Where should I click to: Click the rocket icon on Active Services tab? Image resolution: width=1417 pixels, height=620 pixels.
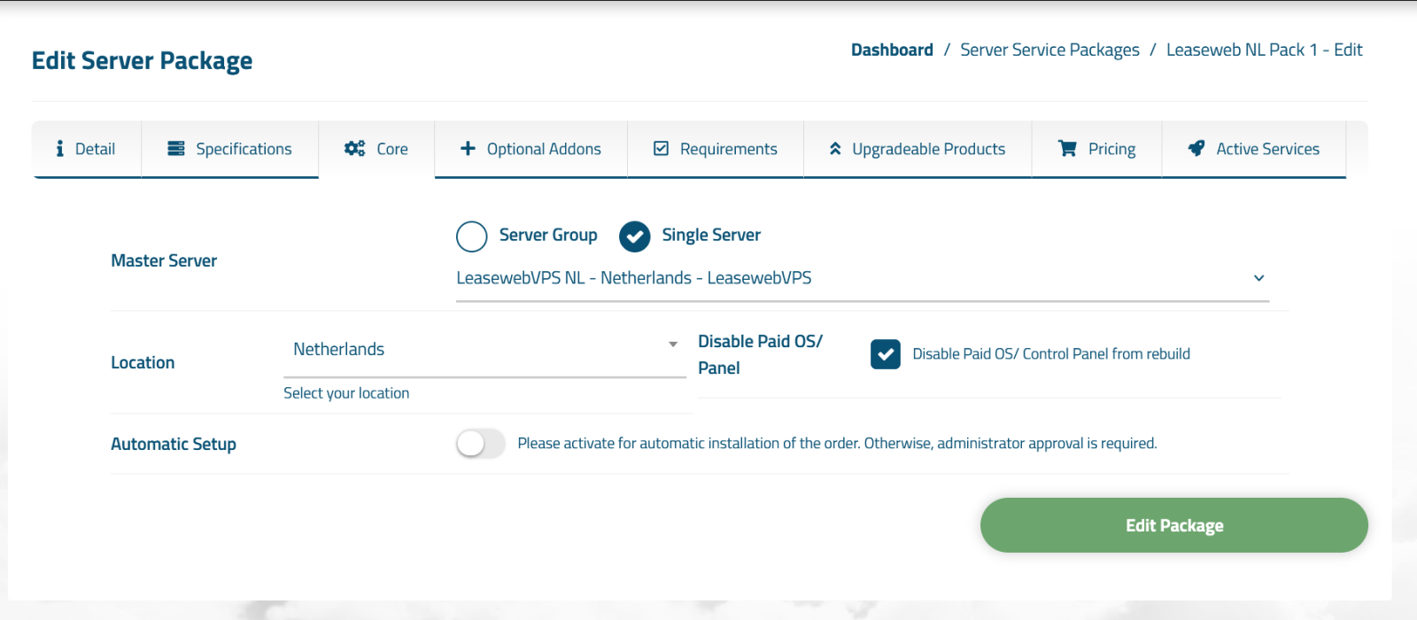pyautogui.click(x=1196, y=148)
